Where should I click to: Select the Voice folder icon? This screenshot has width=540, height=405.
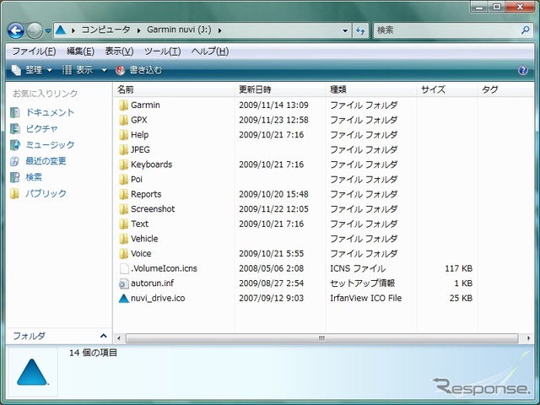(123, 253)
